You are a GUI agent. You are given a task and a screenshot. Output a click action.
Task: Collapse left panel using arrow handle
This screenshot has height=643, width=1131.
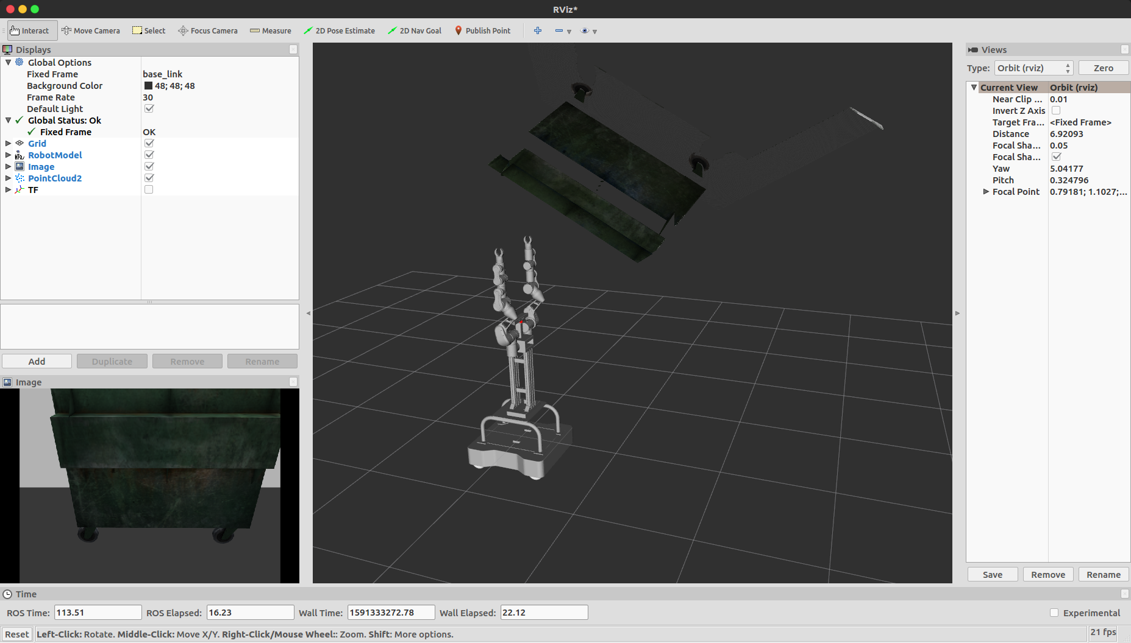point(309,313)
